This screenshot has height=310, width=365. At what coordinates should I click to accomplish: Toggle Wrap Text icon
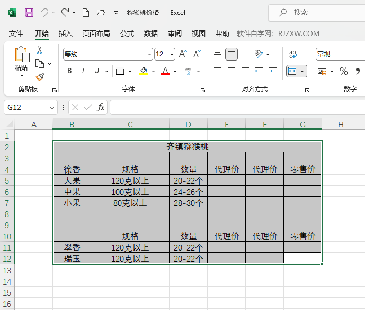293,54
